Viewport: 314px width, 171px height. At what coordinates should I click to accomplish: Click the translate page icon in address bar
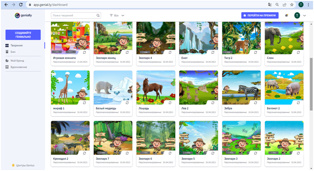point(270,5)
